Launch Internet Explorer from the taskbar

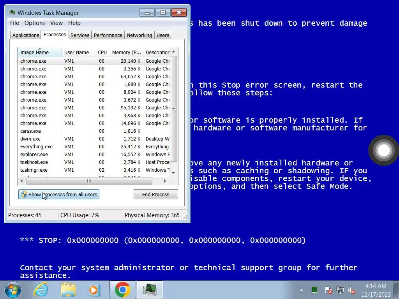(41, 290)
